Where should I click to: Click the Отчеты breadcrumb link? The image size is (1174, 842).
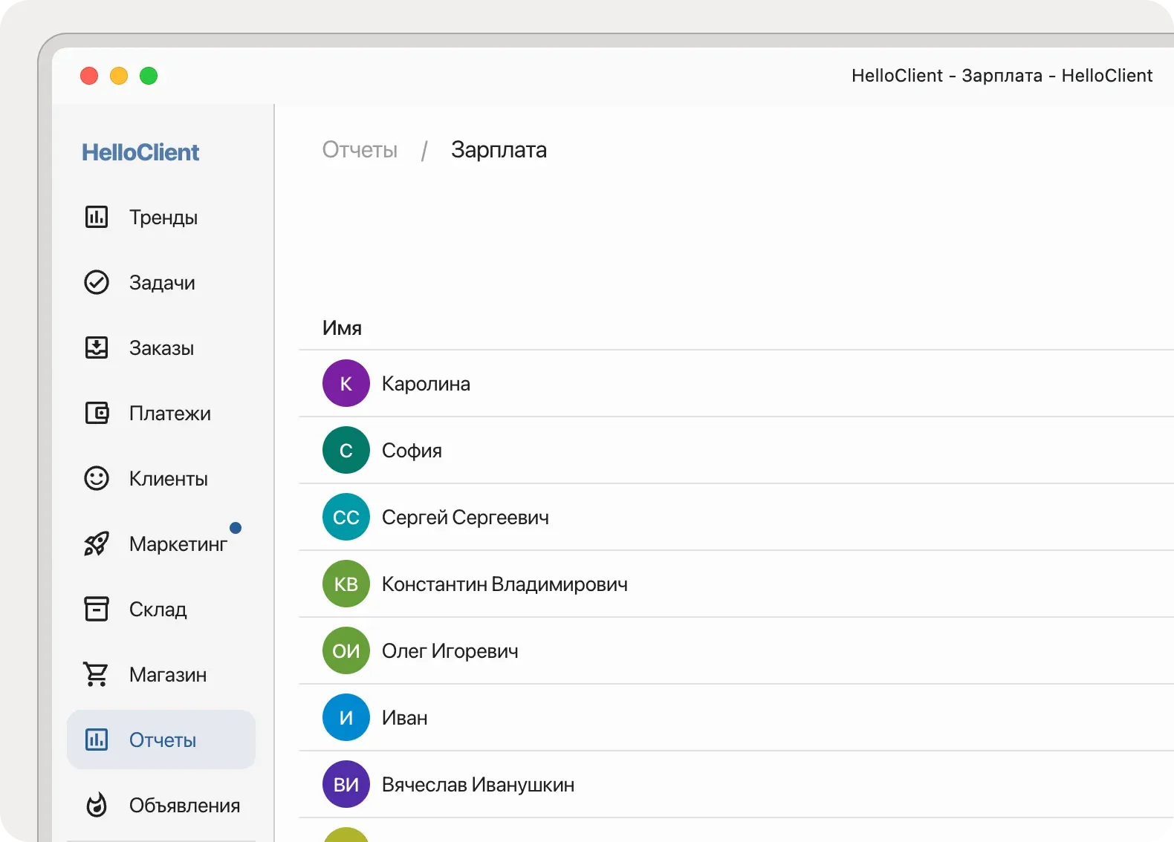pos(360,150)
